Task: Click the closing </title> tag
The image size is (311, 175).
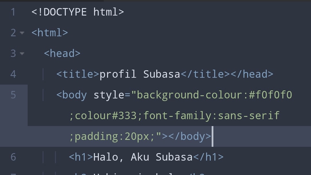Action: pyautogui.click(x=205, y=74)
